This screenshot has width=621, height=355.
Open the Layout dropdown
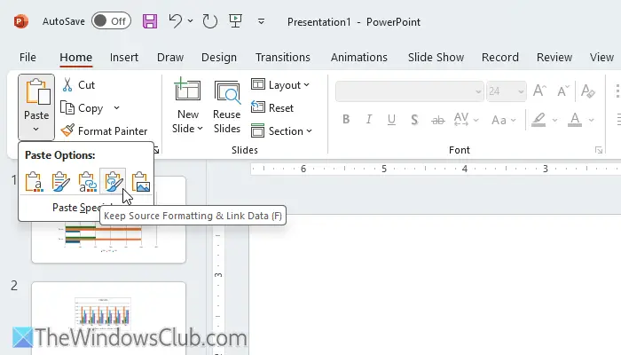click(280, 85)
